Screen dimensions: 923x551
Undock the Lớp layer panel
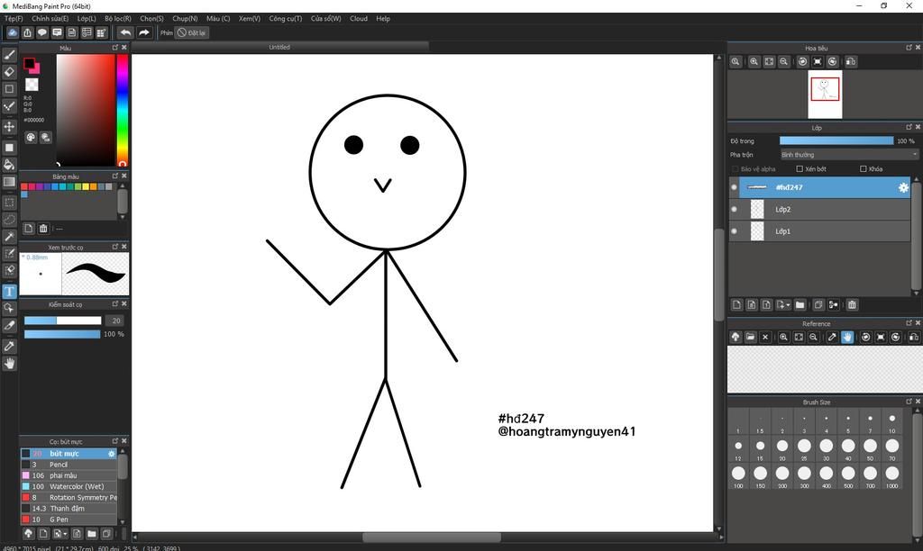point(909,127)
